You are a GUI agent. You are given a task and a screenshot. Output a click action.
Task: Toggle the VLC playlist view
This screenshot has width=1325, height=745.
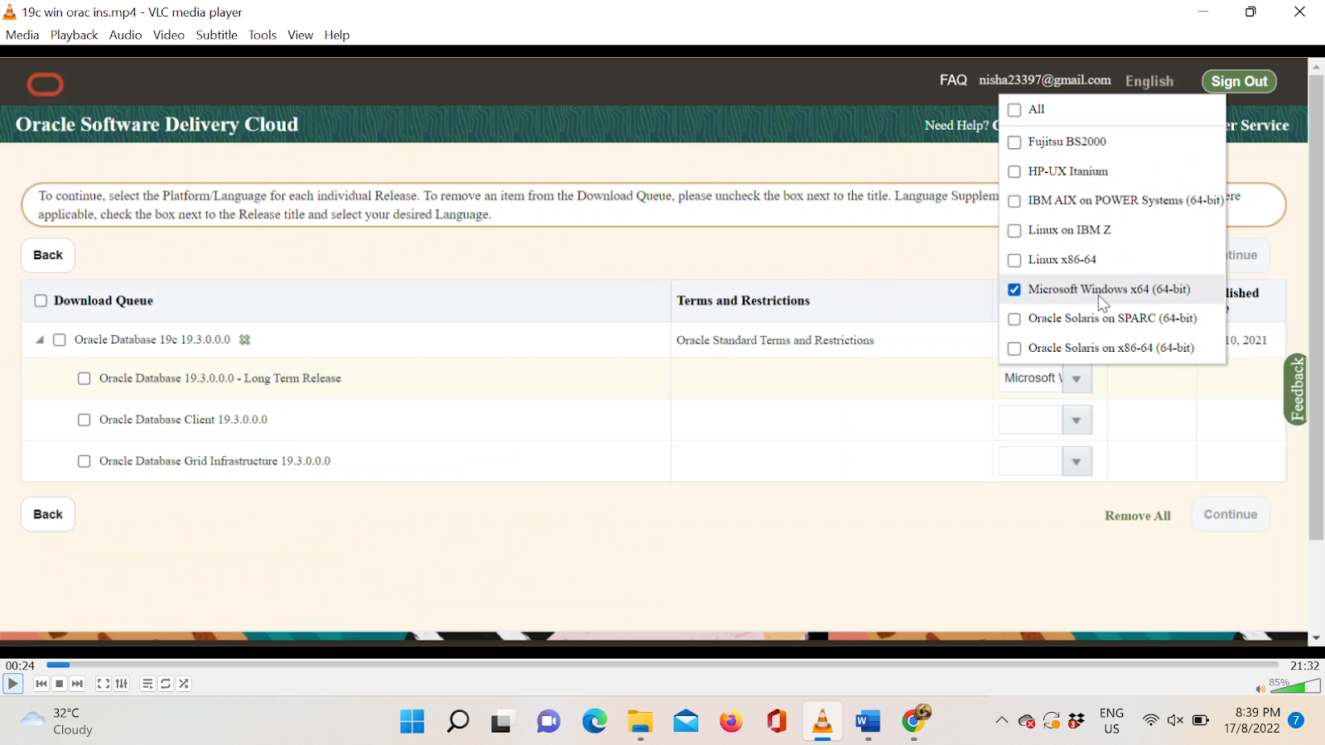tap(147, 684)
